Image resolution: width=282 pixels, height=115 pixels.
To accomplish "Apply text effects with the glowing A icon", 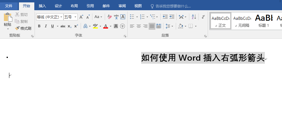I will point(85,26).
